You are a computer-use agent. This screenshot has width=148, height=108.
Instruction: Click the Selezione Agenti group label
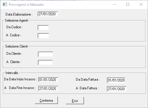(17, 20)
